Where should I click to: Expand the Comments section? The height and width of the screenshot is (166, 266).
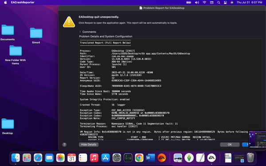80,32
